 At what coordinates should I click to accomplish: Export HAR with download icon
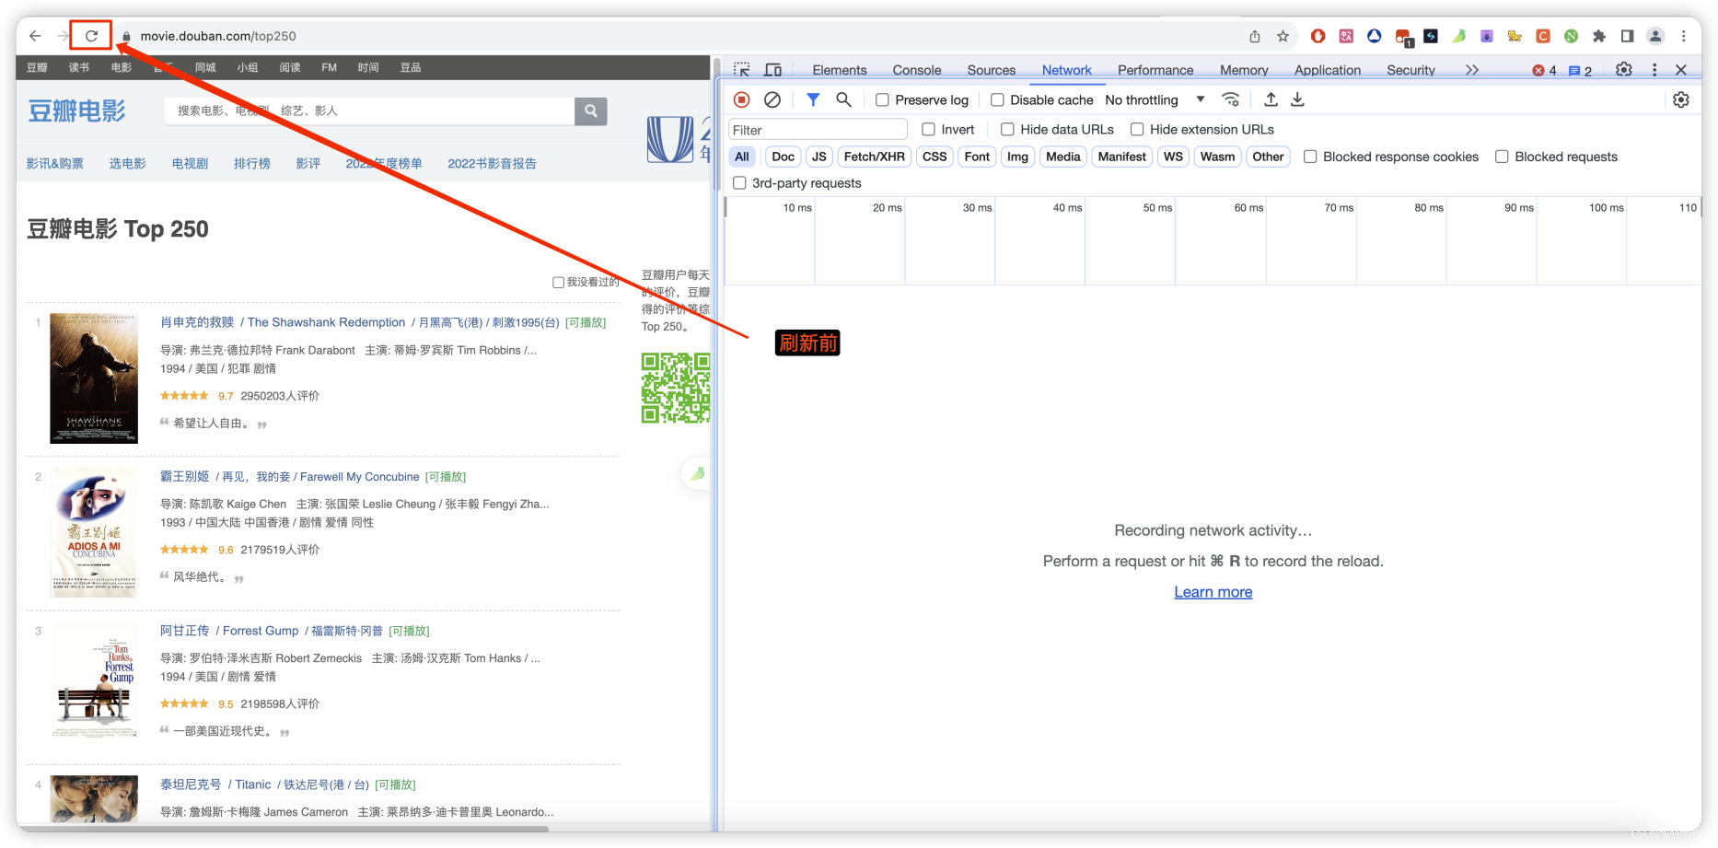(1297, 99)
